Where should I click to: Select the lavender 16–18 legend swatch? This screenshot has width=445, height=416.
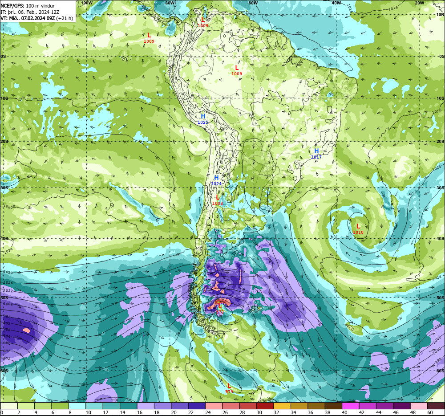click(x=146, y=406)
